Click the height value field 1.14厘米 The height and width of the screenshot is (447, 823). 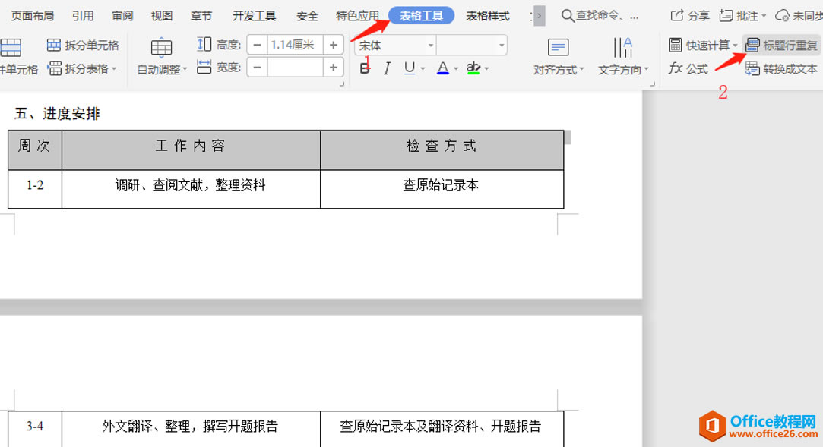tap(295, 45)
